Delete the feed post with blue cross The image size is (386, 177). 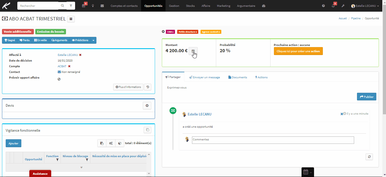point(342,114)
